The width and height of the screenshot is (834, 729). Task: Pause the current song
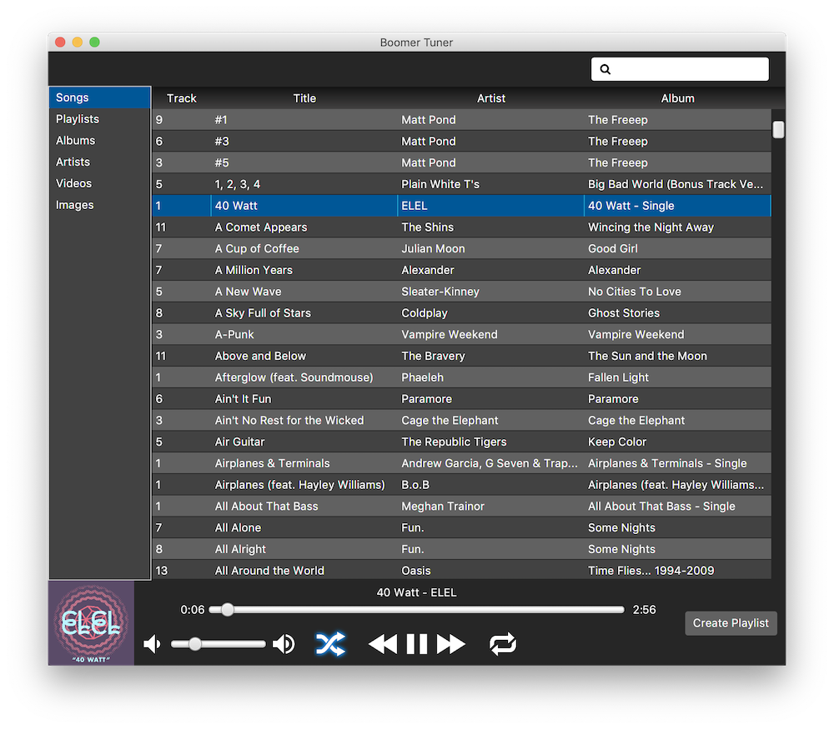pyautogui.click(x=416, y=644)
